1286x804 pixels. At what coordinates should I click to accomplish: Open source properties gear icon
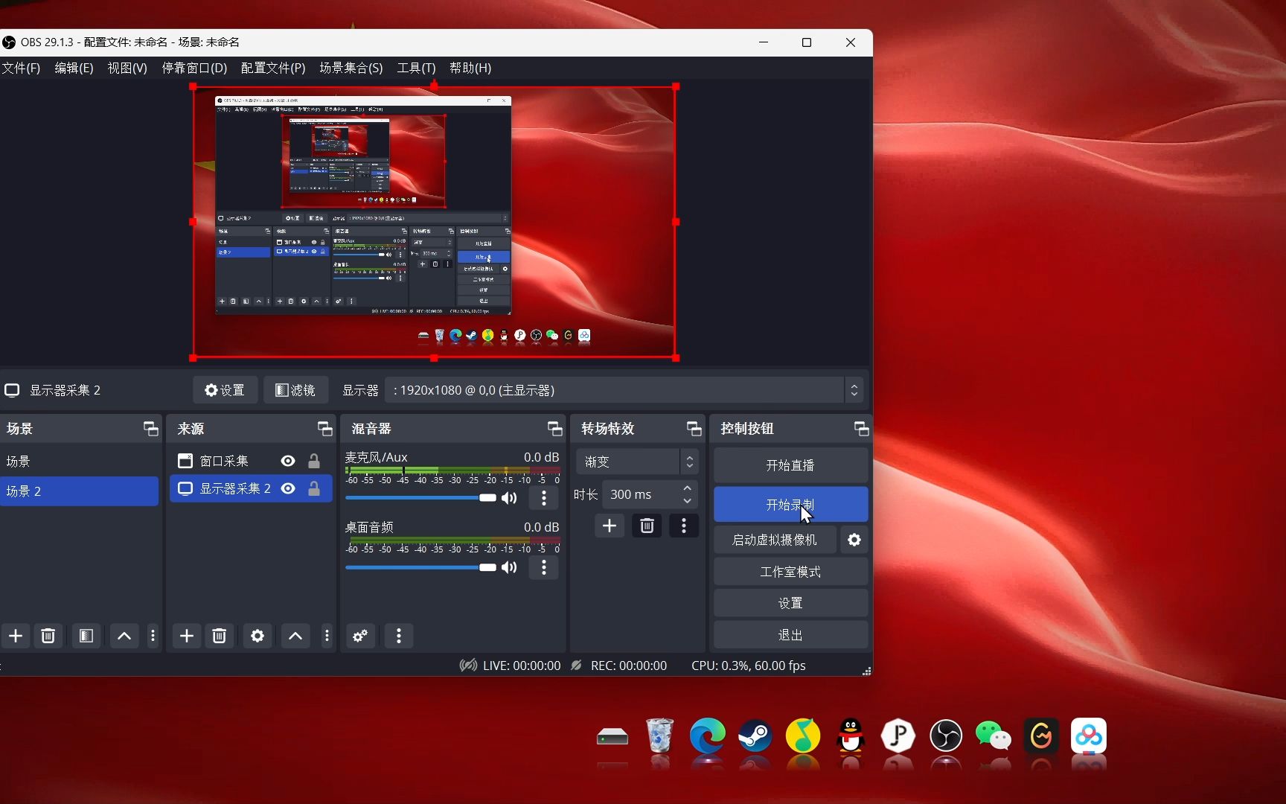[257, 636]
